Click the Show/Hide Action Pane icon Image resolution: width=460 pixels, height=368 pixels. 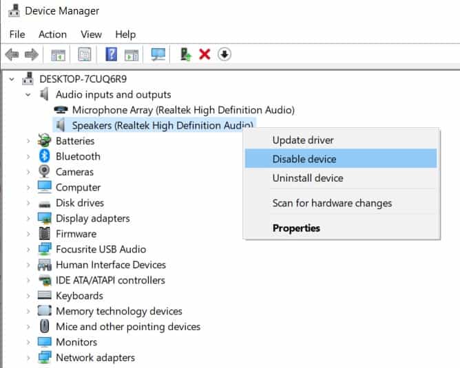131,55
